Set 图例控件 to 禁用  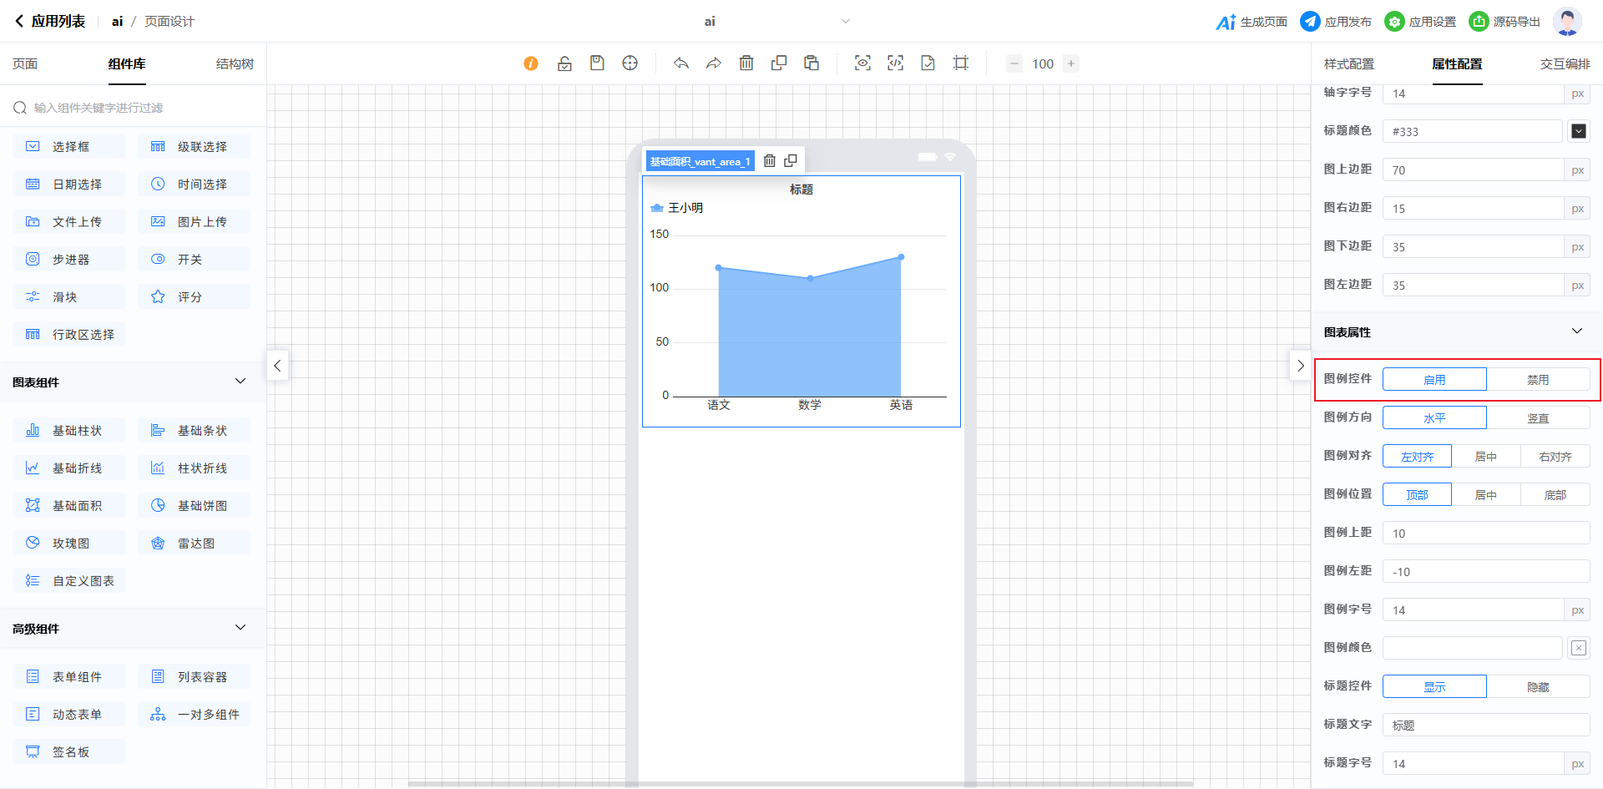pos(1538,380)
